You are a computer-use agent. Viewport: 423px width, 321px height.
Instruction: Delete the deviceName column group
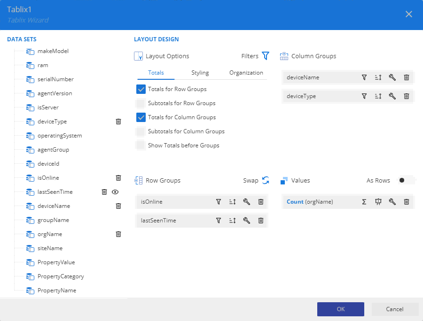click(x=407, y=77)
